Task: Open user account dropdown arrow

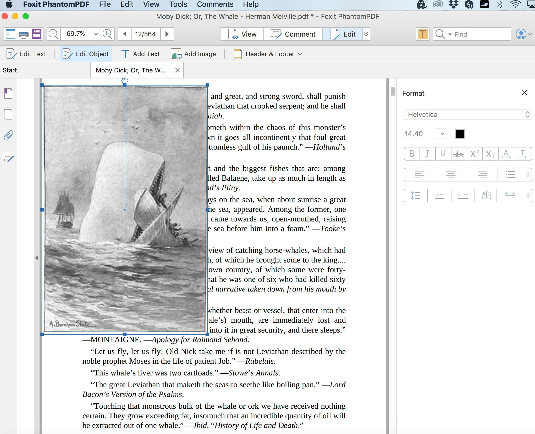Action: (530, 34)
